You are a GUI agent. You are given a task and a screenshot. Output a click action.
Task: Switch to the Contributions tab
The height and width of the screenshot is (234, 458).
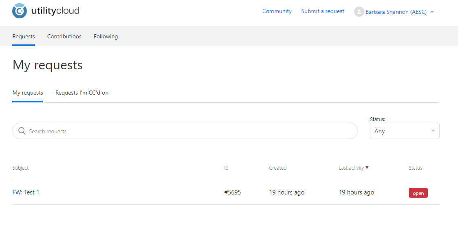64,36
